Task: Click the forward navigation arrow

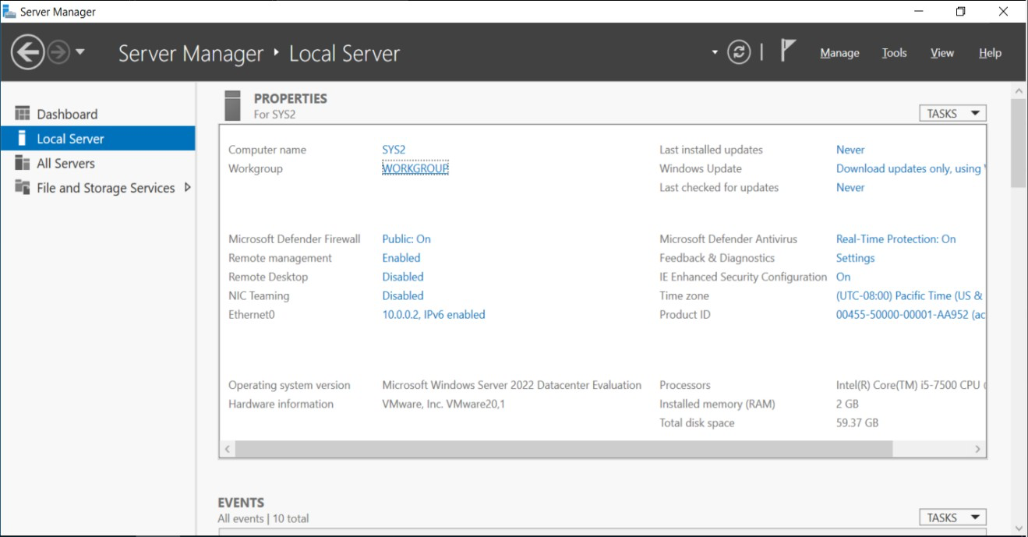Action: [58, 53]
